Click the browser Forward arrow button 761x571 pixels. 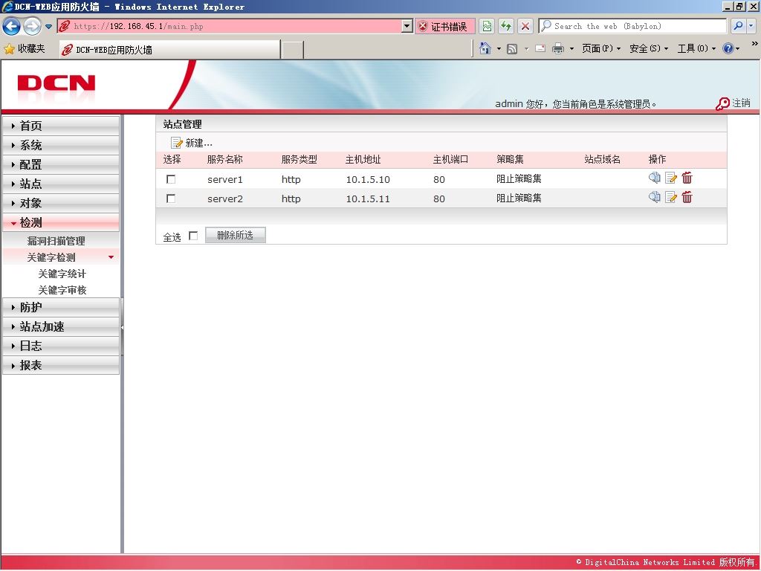point(32,26)
